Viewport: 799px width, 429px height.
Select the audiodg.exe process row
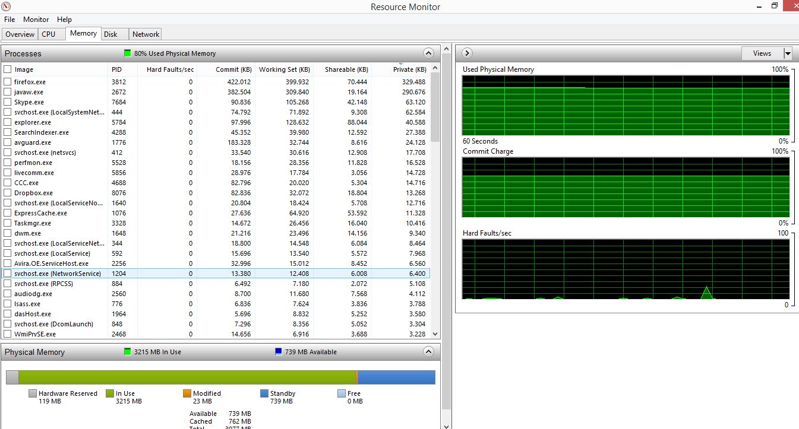[216, 294]
